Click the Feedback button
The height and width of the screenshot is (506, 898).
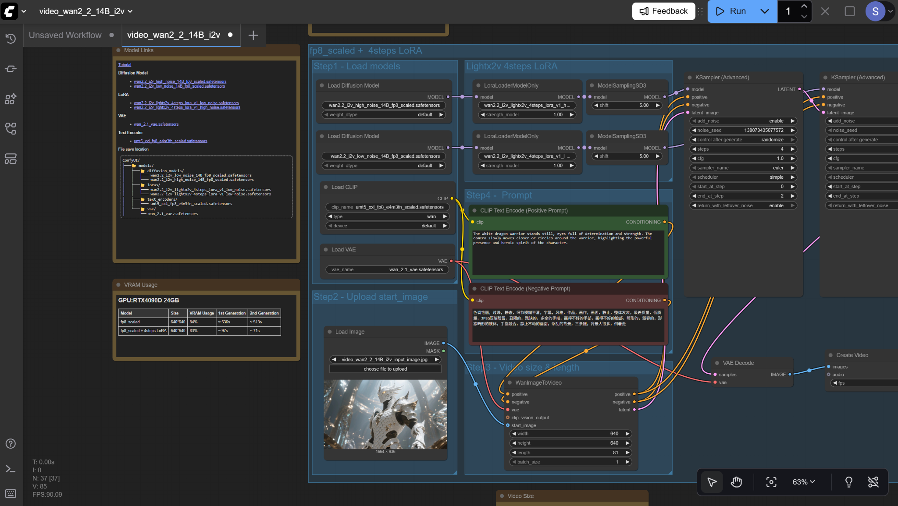coord(663,11)
